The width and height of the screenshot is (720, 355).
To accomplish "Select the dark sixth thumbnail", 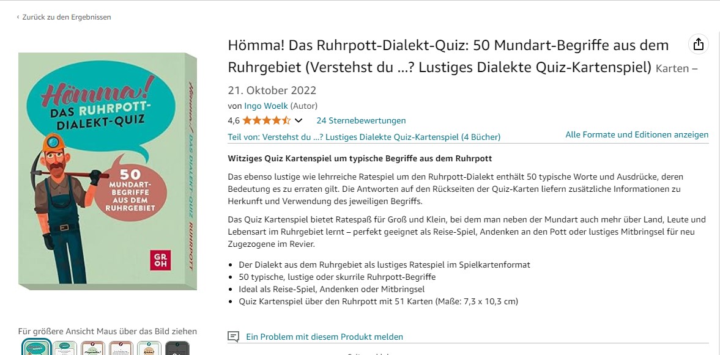I will pyautogui.click(x=177, y=348).
